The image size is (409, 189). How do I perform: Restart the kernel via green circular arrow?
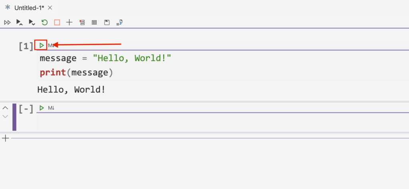tap(45, 22)
